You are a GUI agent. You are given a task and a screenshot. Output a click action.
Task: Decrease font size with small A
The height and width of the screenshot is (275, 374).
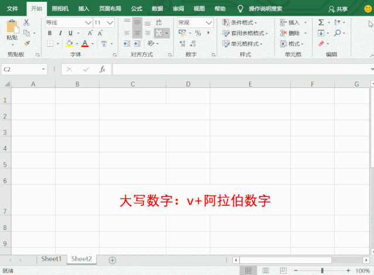click(x=100, y=33)
